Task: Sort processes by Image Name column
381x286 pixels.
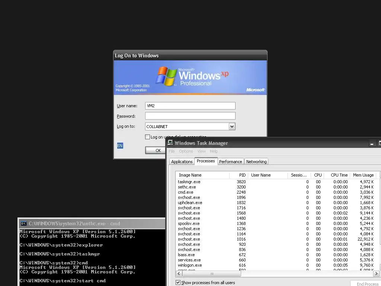Action: 202,175
